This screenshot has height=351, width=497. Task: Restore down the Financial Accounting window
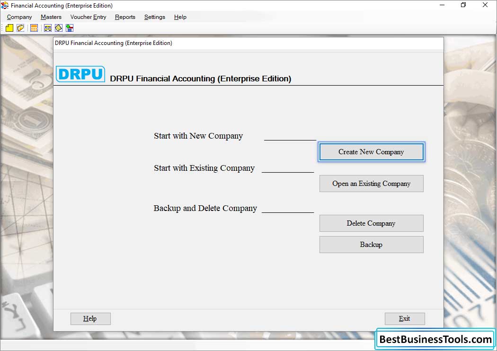(x=463, y=5)
